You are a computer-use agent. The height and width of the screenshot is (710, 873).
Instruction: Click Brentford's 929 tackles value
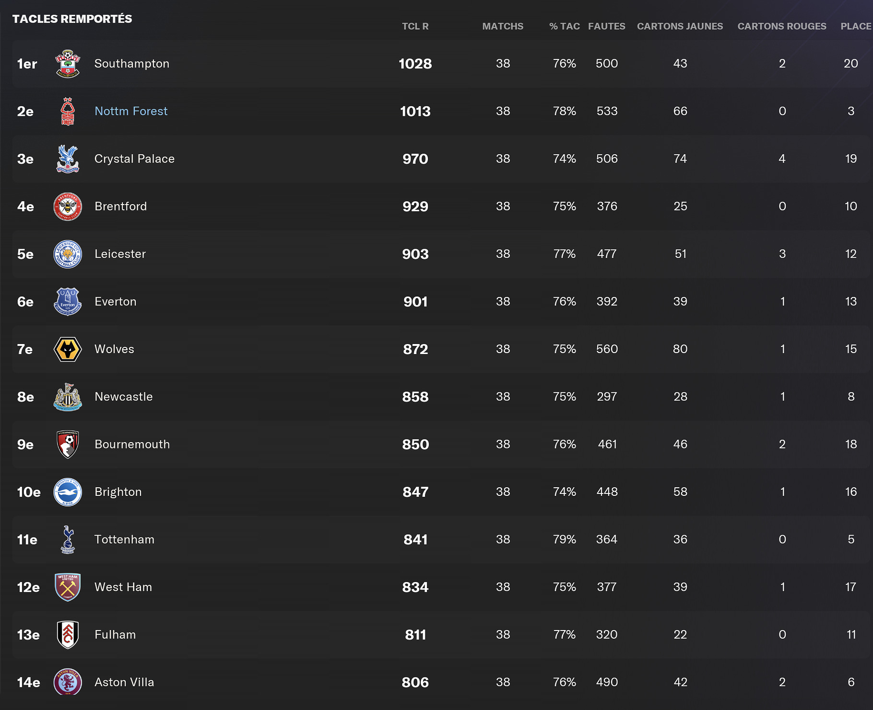(x=415, y=206)
